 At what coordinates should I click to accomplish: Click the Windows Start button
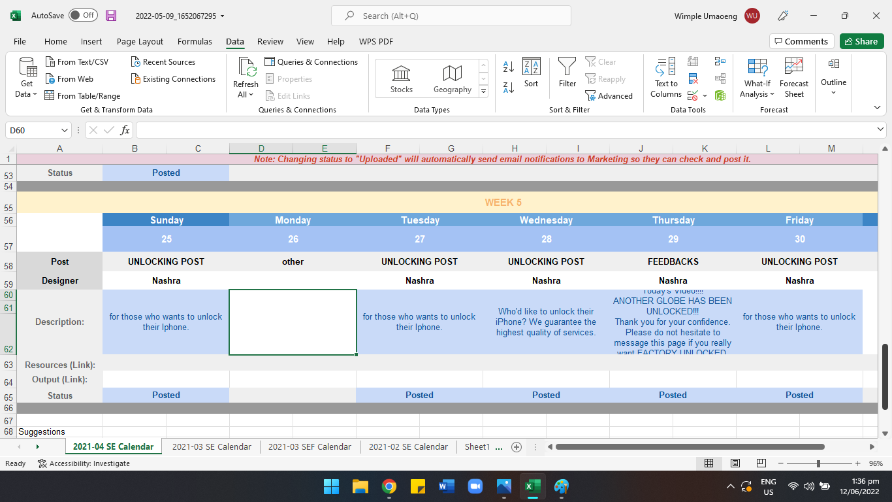coord(332,486)
